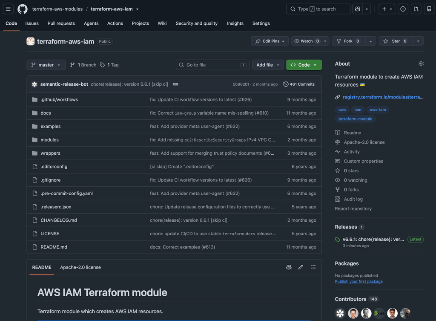This screenshot has width=436, height=321.
Task: Open the examples folder
Action: tap(51, 126)
